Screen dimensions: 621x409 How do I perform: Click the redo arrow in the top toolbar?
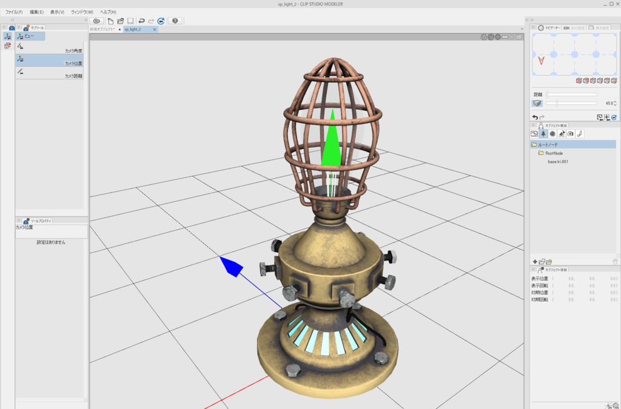(151, 21)
